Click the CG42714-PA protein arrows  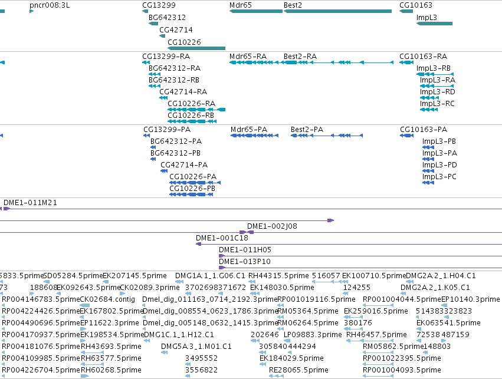point(164,171)
